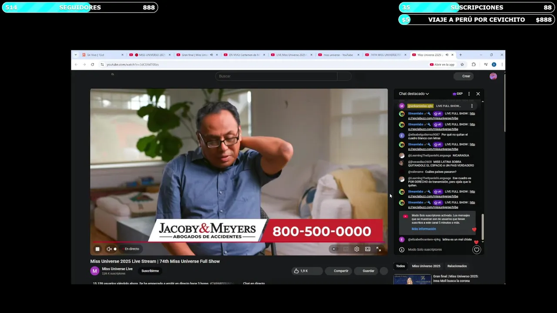
Task: Close the live chat panel
Action: 478,94
